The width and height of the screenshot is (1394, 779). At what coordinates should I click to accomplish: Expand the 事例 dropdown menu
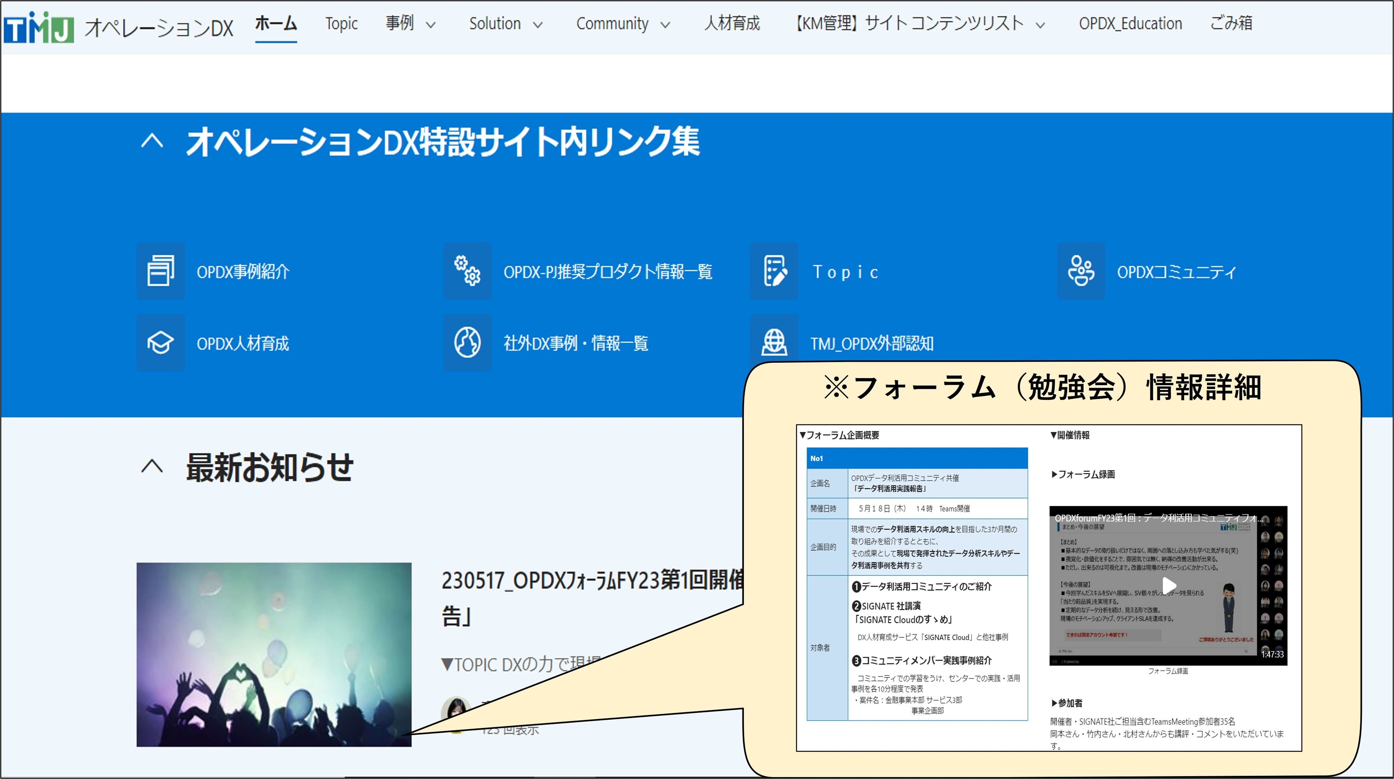tap(431, 25)
